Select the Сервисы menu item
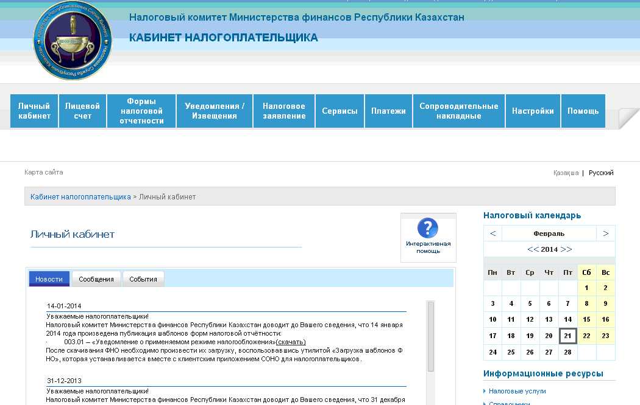This screenshot has height=405, width=640. 340,111
